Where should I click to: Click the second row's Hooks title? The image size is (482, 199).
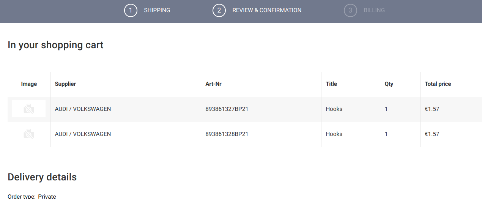click(x=334, y=134)
